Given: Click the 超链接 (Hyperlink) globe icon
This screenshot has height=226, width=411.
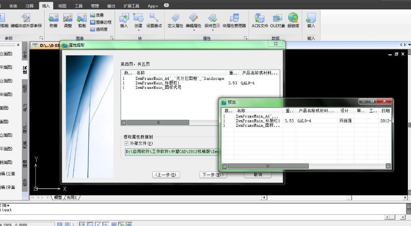Looking at the screenshot, I should point(293,21).
